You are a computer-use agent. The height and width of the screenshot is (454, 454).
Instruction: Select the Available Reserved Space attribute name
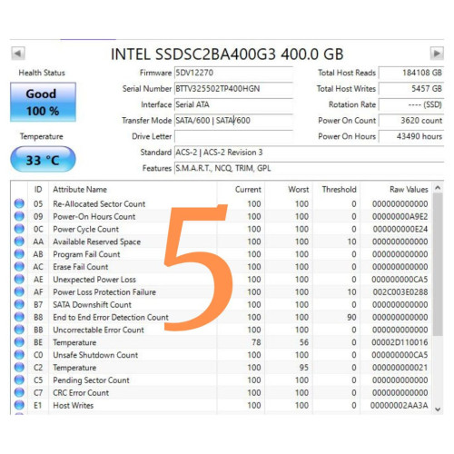(97, 242)
